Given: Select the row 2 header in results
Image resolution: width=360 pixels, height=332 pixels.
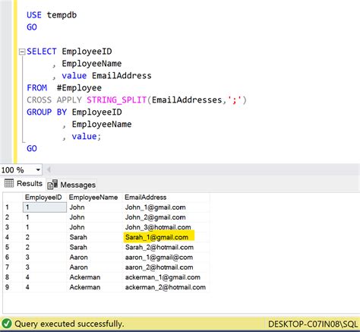Looking at the screenshot, I should click(13, 217).
